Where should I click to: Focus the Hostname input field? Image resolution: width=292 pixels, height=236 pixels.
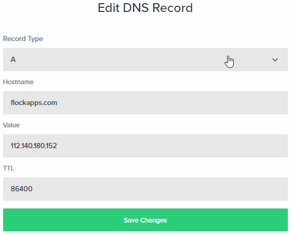[145, 102]
